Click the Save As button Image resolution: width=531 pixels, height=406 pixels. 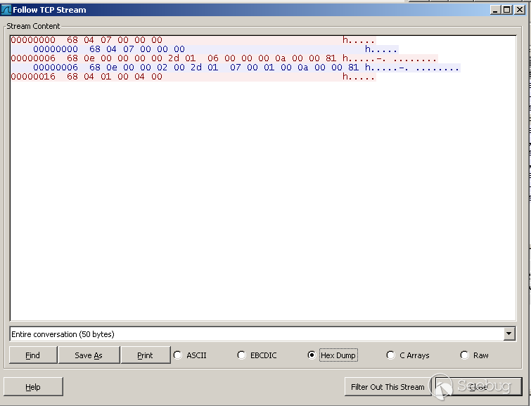tap(89, 355)
